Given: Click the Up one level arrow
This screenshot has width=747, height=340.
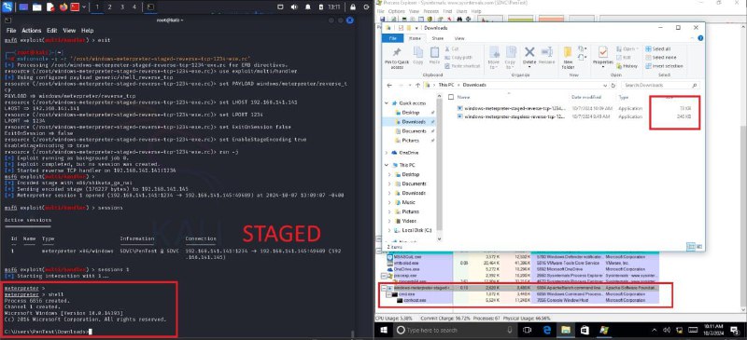Looking at the screenshot, I should 417,85.
